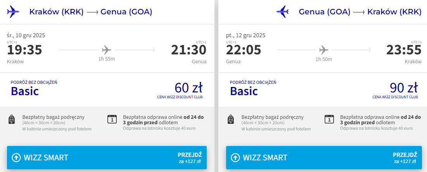Viewport: 427px width, 172px height.
Task: Click the calendar check-in icon in the right card
Action: pos(329,119)
